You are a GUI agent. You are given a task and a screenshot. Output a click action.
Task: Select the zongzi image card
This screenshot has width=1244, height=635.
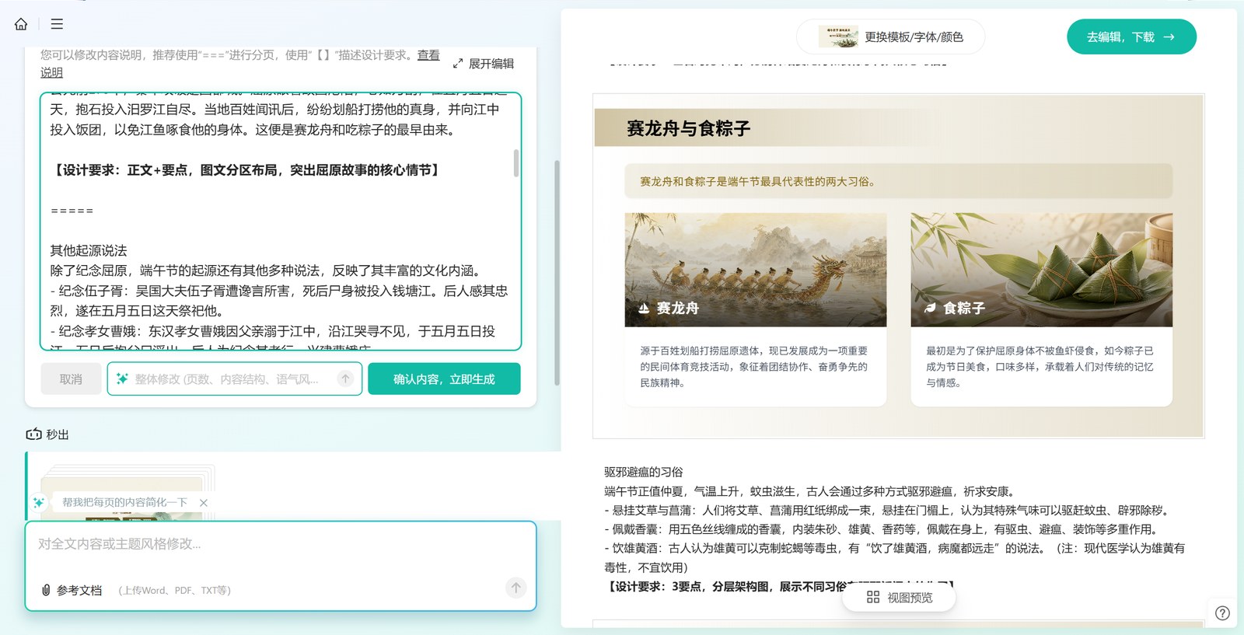[x=1041, y=270]
